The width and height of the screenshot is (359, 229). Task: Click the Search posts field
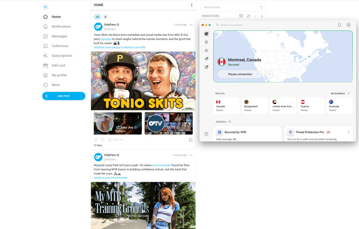pyautogui.click(x=233, y=7)
